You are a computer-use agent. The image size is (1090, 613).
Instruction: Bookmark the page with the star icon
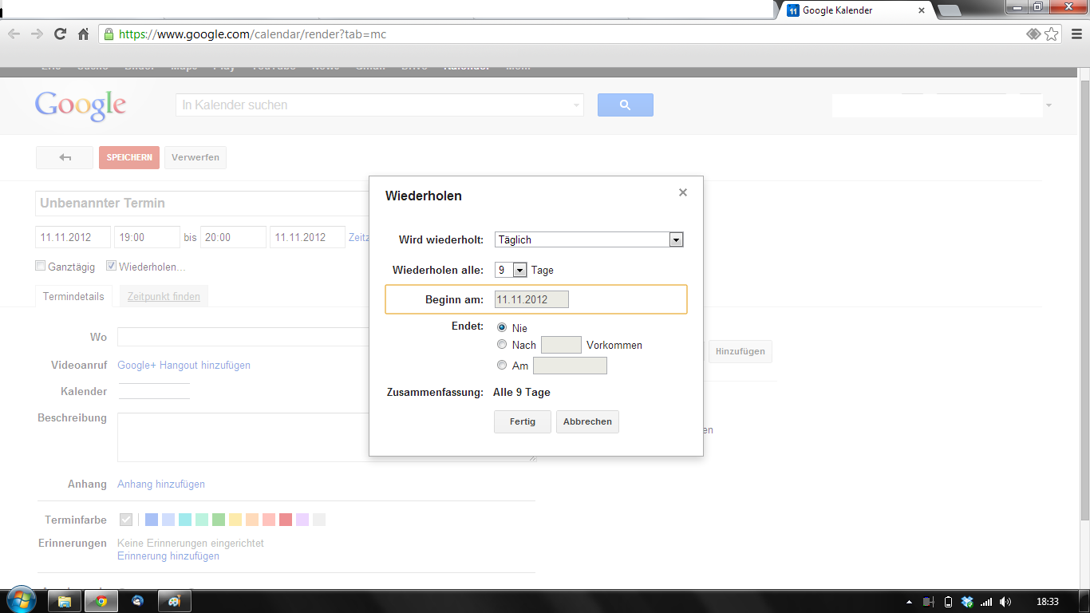1052,34
